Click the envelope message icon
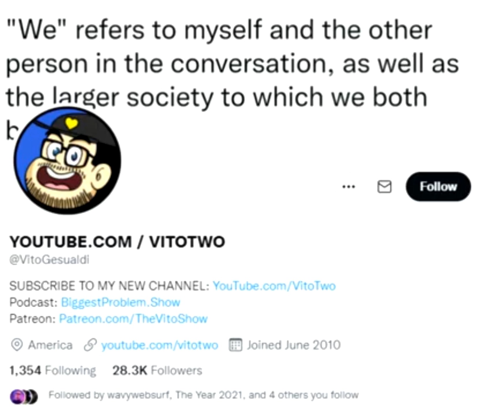This screenshot has height=416, width=486. pyautogui.click(x=384, y=187)
